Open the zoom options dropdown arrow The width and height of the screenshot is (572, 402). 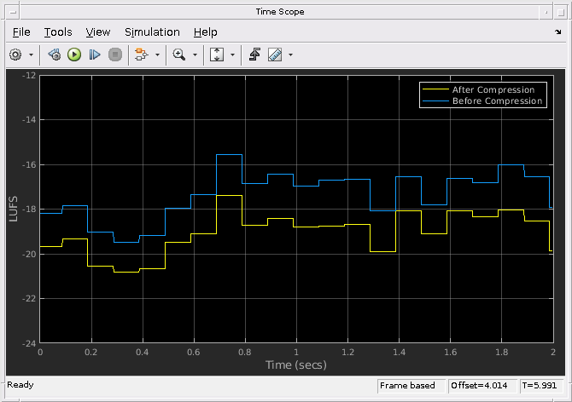click(196, 55)
